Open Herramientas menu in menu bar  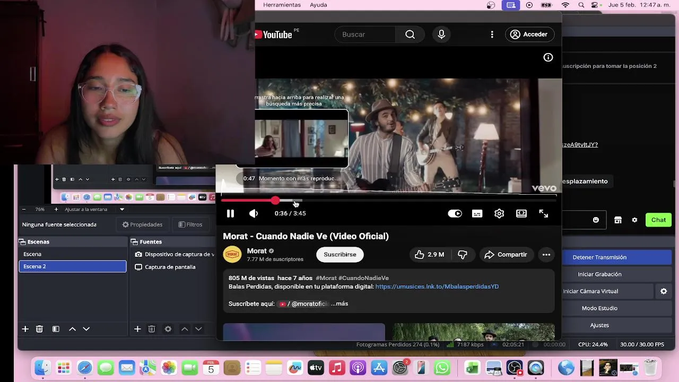(282, 5)
